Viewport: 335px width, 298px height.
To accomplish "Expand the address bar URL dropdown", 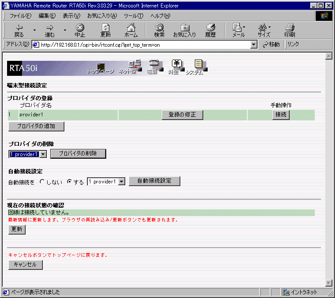I will coord(253,45).
